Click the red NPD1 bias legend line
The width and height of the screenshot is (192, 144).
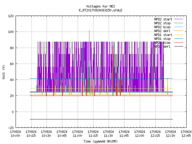[179, 43]
